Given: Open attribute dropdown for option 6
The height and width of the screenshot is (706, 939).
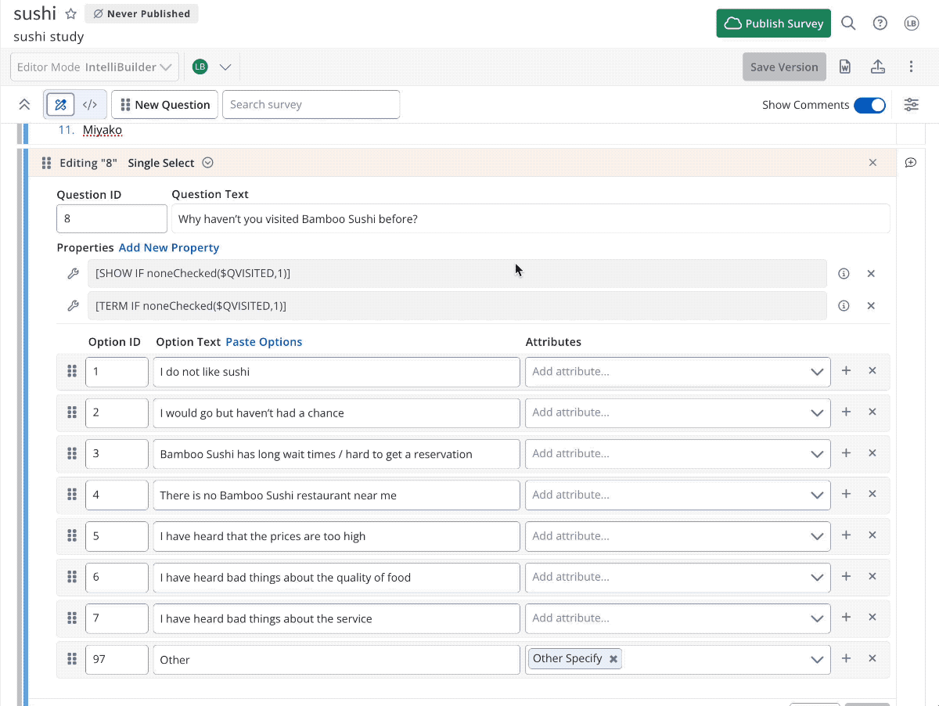Looking at the screenshot, I should [x=817, y=578].
